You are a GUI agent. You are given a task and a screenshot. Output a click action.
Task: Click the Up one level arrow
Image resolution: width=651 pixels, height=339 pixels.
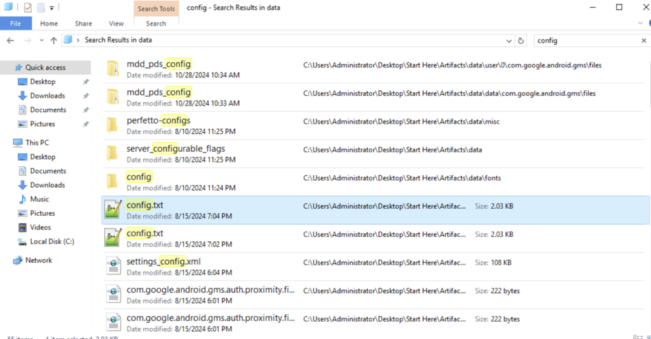[x=53, y=40]
